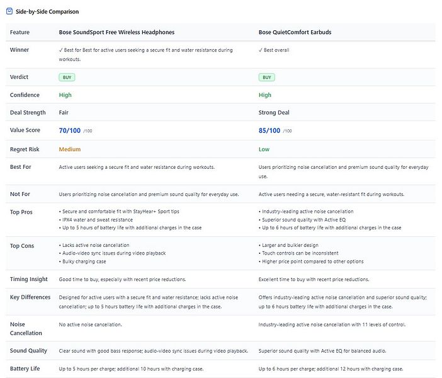The width and height of the screenshot is (442, 378).
Task: Click the 70/100 value score
Action: coord(70,130)
